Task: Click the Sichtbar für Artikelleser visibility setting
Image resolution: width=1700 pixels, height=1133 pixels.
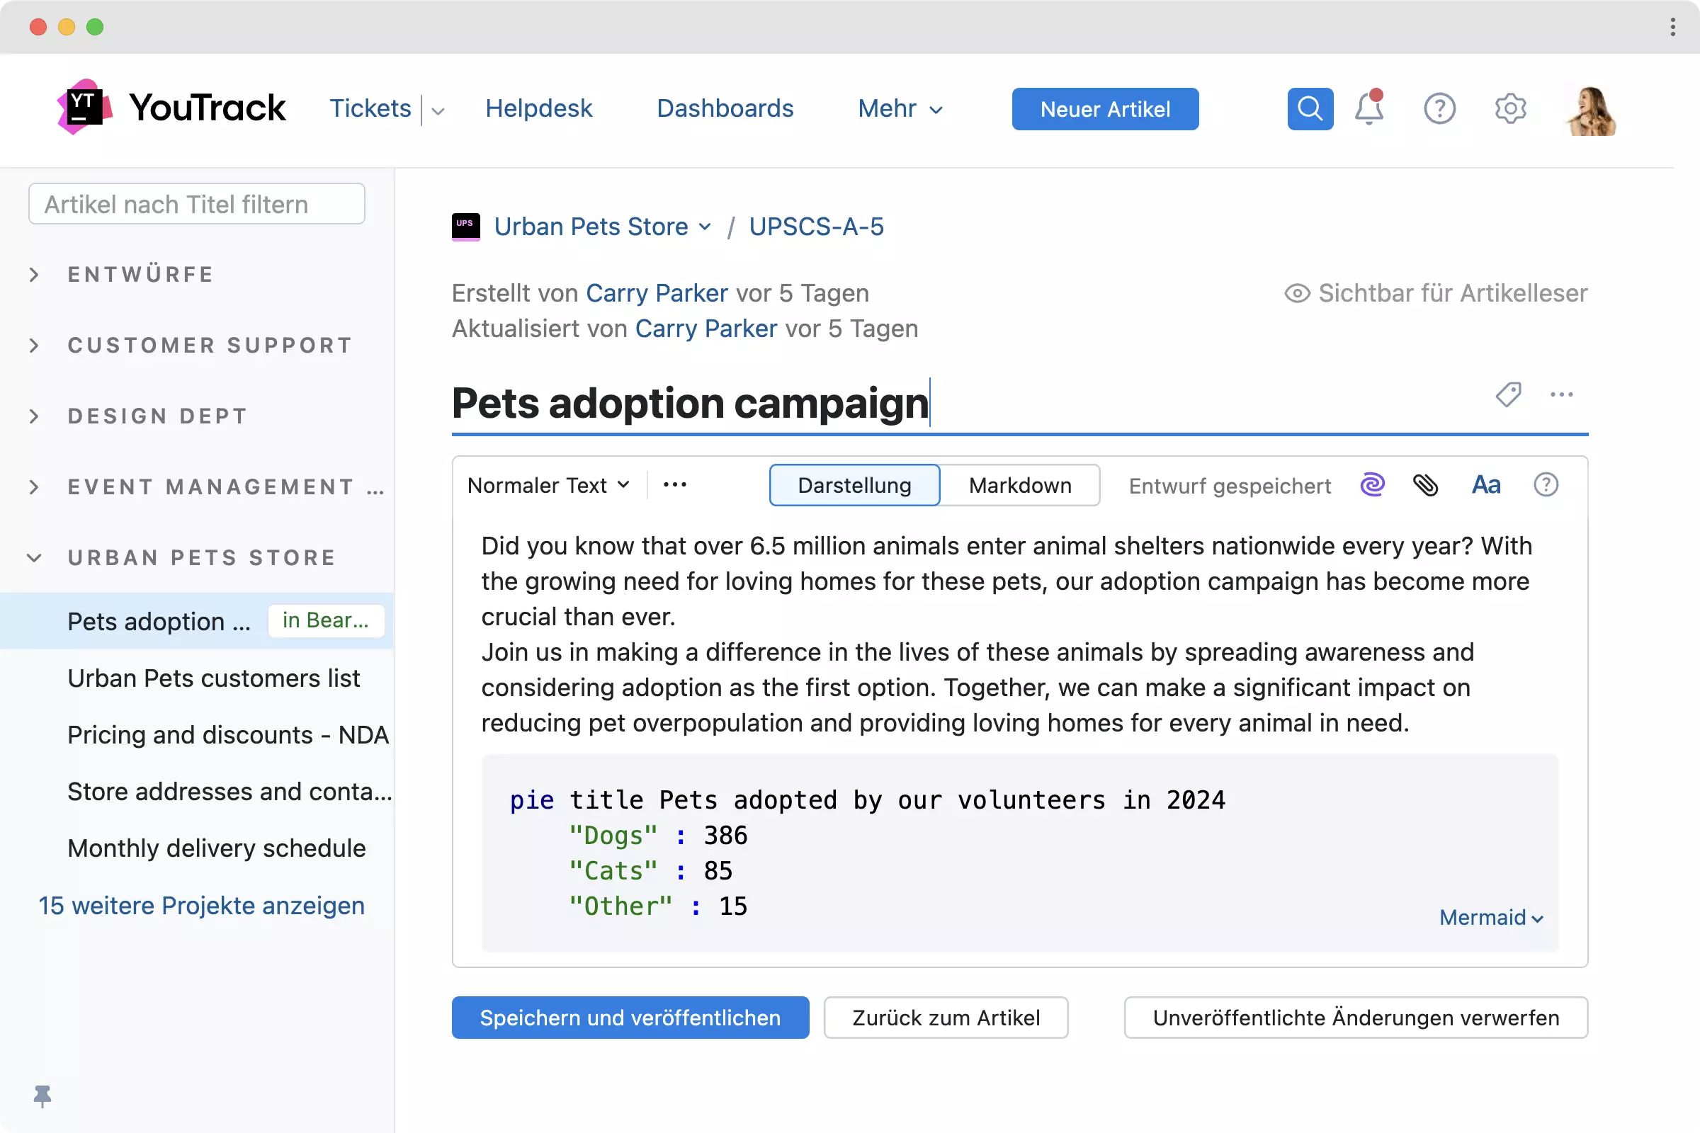Action: coord(1436,293)
